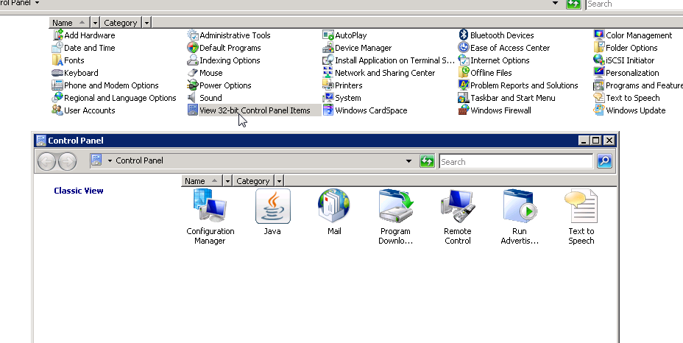The width and height of the screenshot is (683, 343).
Task: Open Taskbar and Start Menu
Action: click(x=507, y=98)
